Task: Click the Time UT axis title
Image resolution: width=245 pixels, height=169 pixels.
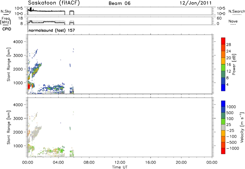Action: (120, 167)
